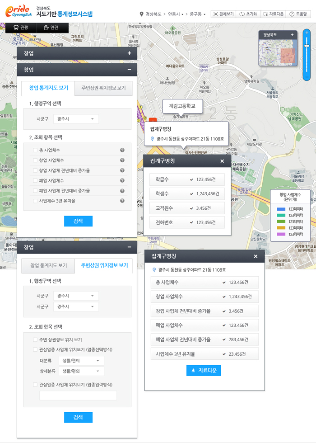Tick 주변 상권정보 위치 보기 checkbox
This screenshot has height=443, width=316.
[x=35, y=339]
